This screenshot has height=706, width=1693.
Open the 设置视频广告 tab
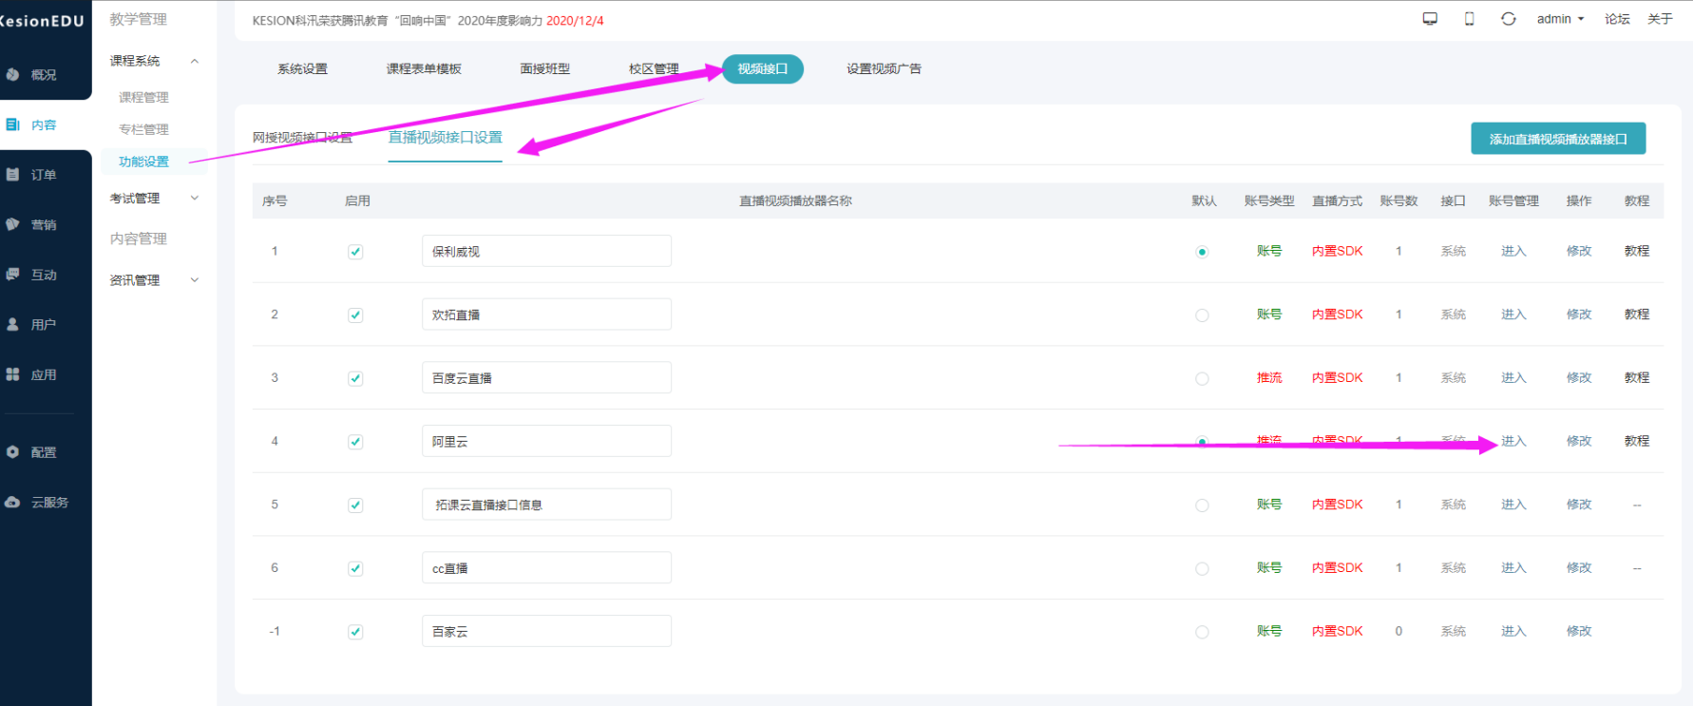coord(884,68)
